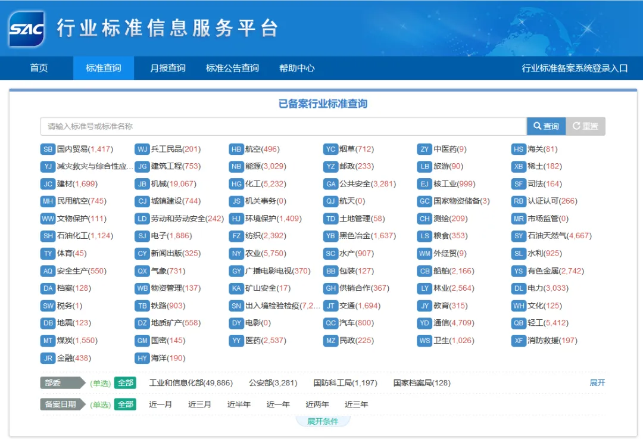Click the circular reset icon on 重置
Viewport: 643px width, 439px height.
[575, 126]
